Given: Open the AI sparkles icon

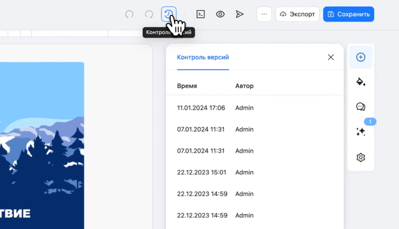Looking at the screenshot, I should 361,132.
